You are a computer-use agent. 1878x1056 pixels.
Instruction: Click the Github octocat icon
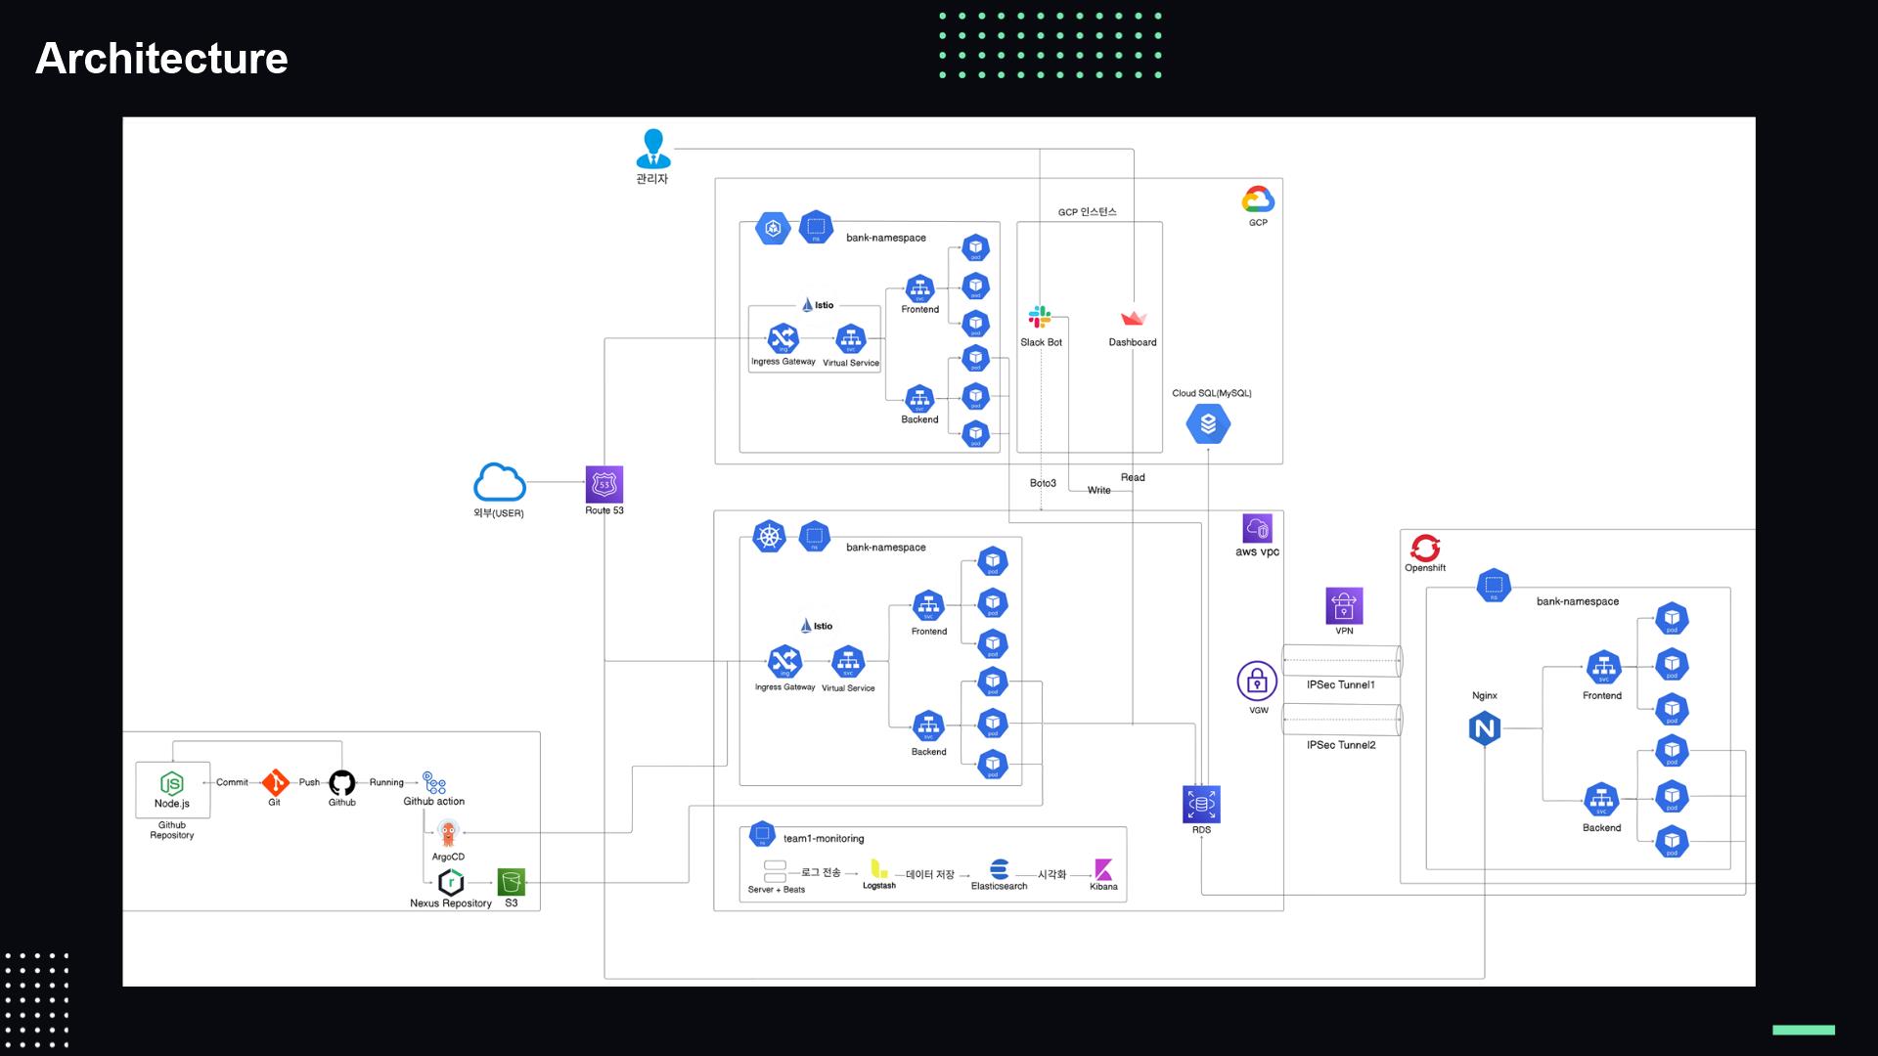(341, 782)
